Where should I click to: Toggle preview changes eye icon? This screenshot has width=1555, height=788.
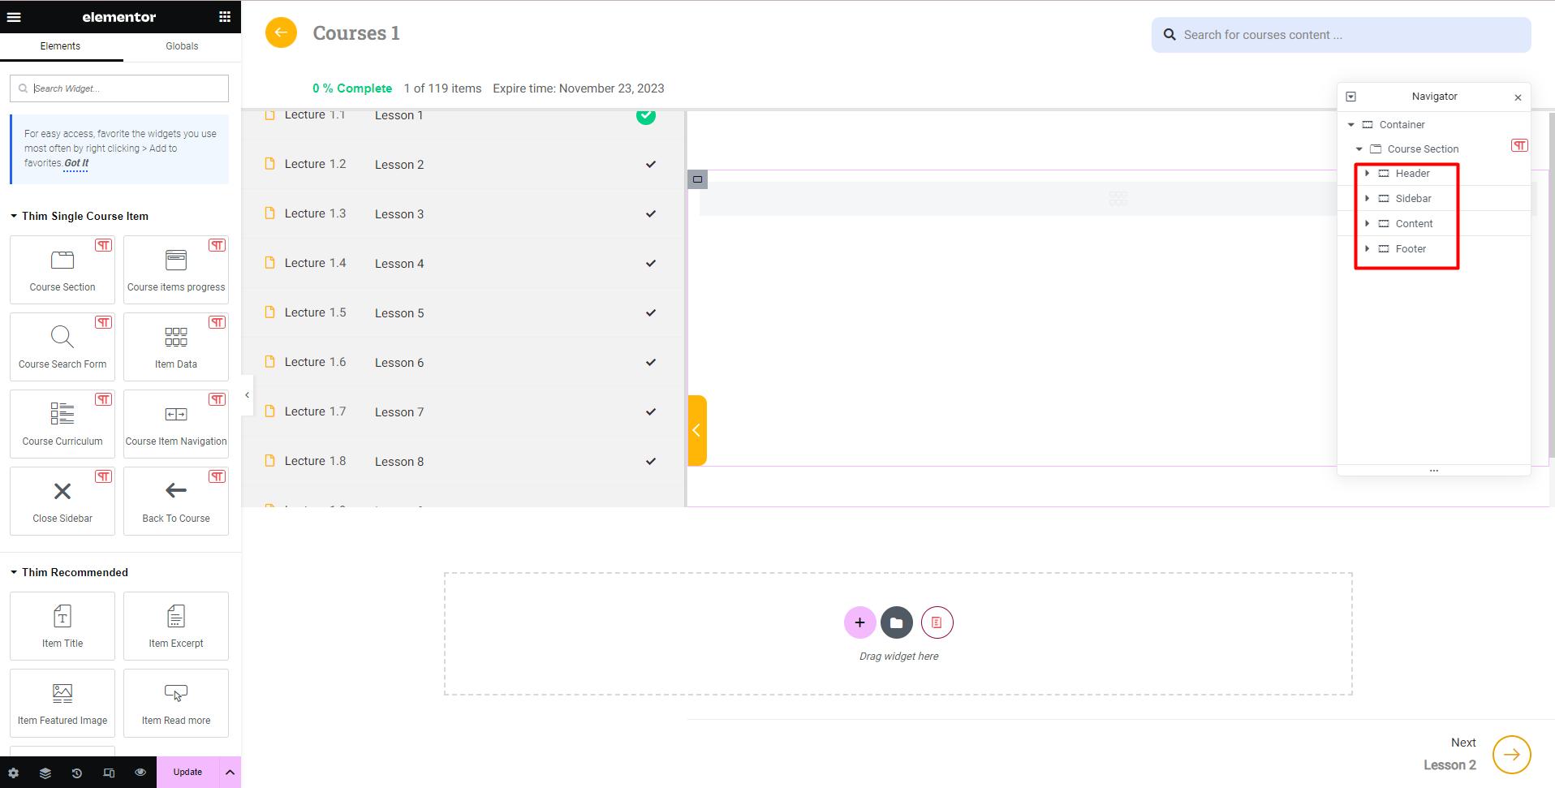pyautogui.click(x=140, y=773)
